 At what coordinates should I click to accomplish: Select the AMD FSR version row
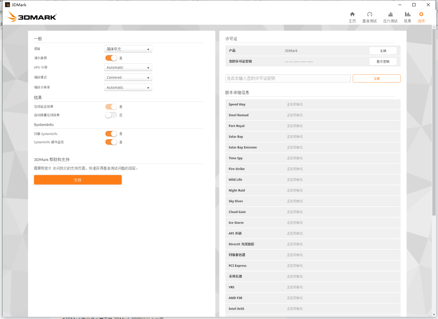[x=313, y=298]
